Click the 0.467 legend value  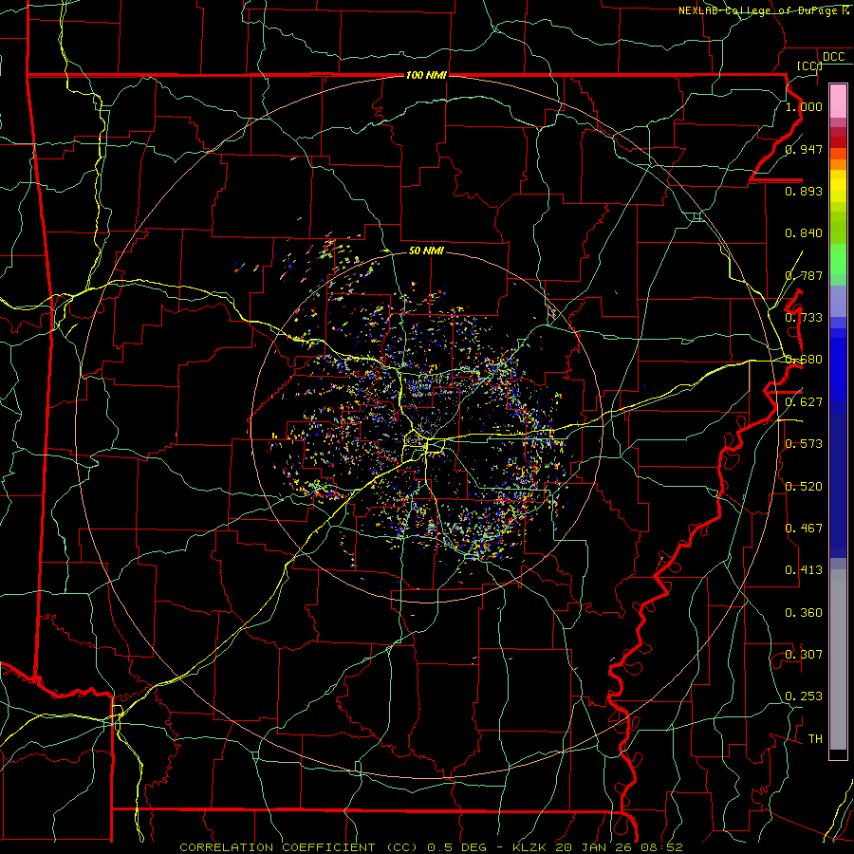(x=804, y=529)
